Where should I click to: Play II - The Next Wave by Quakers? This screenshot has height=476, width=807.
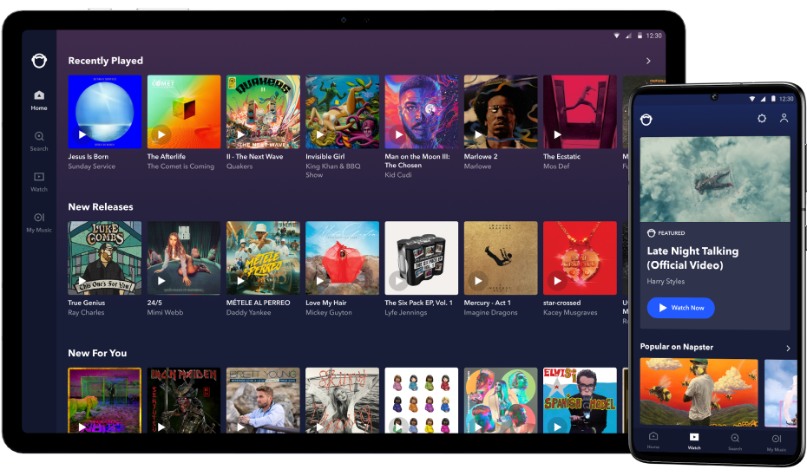click(241, 134)
